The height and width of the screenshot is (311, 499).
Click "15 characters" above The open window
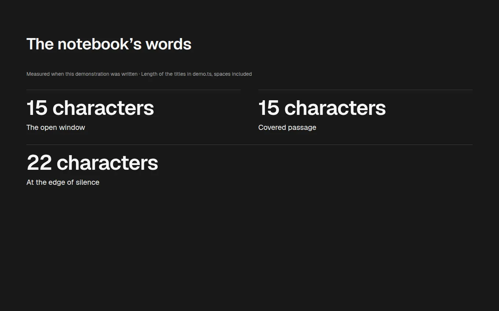[90, 108]
